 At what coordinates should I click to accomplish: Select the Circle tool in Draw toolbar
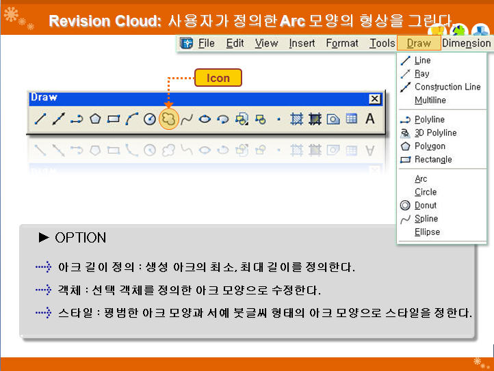coord(150,119)
